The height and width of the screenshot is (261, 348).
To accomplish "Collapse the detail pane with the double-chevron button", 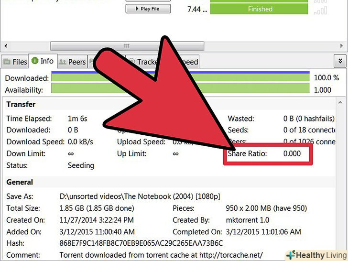I will click(340, 61).
